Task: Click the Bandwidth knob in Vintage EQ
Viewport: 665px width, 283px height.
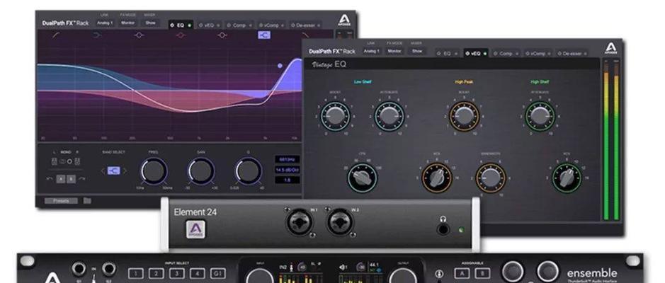Action: point(491,178)
